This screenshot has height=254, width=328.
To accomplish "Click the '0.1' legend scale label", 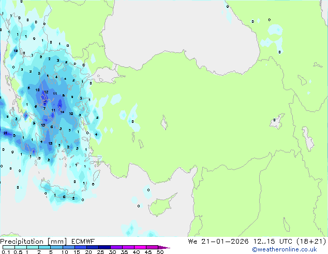I will pyautogui.click(x=6, y=252).
